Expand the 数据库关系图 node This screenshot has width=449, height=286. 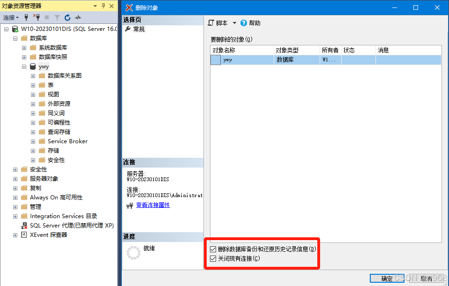(x=33, y=76)
